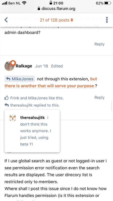
Task: Click the Jun '18 post date
Action: tap(41, 66)
